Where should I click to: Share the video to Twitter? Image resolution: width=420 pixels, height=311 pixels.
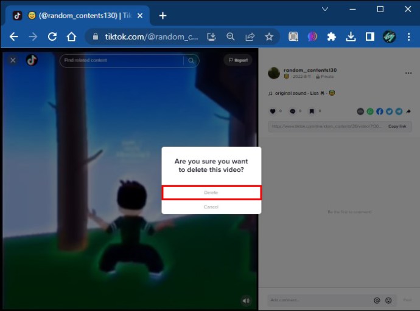coord(389,111)
